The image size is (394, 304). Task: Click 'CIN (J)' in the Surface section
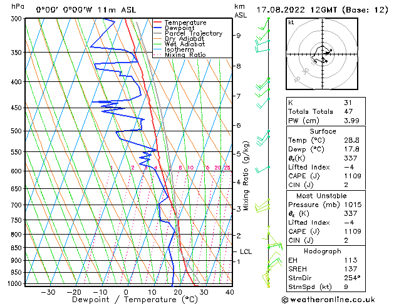click(301, 185)
